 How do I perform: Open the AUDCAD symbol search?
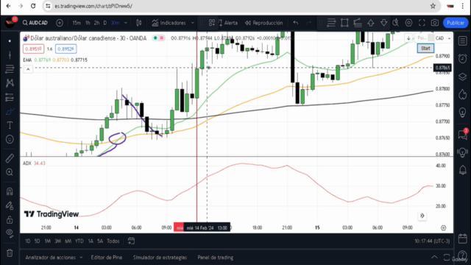(x=35, y=23)
